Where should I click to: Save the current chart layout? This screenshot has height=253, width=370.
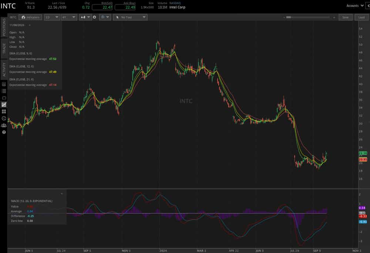click(x=345, y=17)
